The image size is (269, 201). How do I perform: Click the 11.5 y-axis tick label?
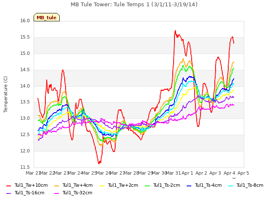(25, 167)
